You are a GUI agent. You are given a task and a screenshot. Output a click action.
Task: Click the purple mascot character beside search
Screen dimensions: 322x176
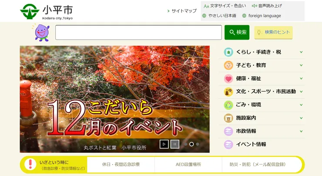tap(41, 33)
